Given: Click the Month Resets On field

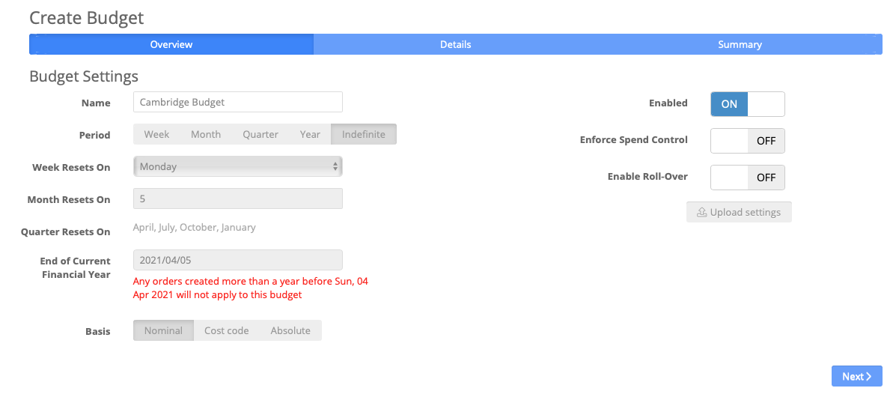Looking at the screenshot, I should 238,198.
